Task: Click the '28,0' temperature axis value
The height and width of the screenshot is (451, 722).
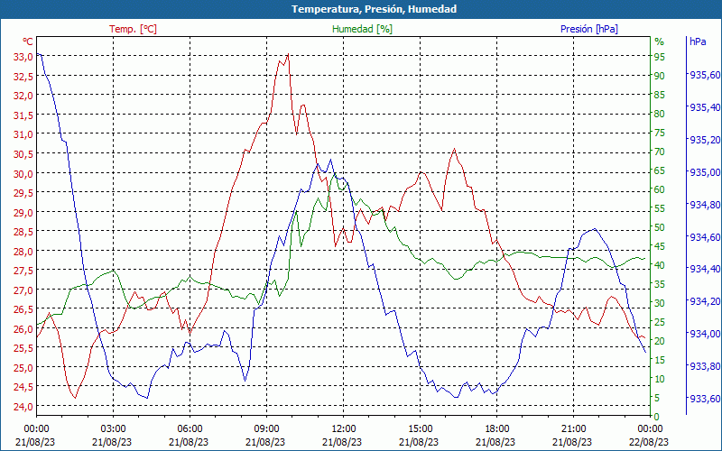Action: pyautogui.click(x=23, y=252)
